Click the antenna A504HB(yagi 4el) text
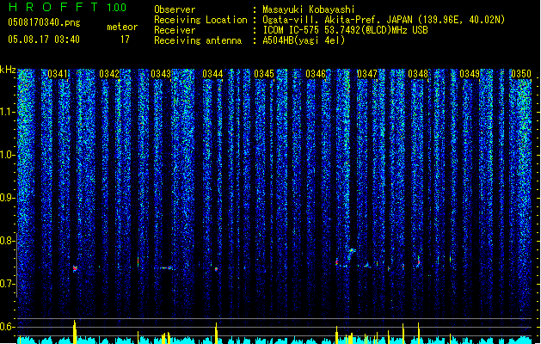 point(304,40)
